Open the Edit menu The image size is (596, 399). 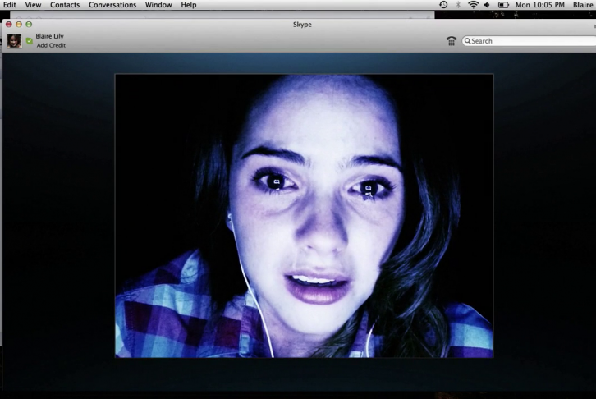(9, 5)
